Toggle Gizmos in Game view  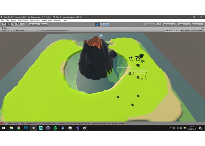point(199,30)
